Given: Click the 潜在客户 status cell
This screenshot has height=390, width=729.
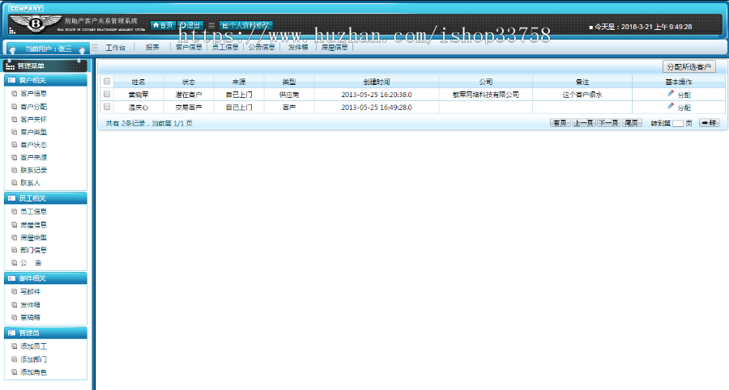Looking at the screenshot, I should 188,95.
